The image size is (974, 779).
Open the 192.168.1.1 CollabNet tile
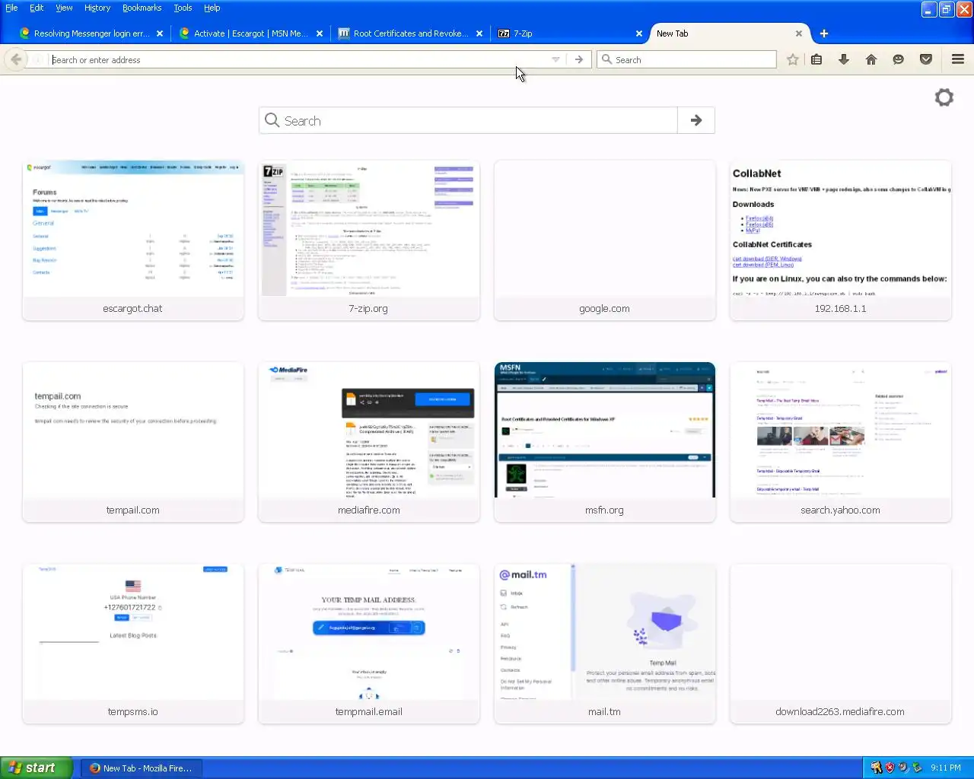(841, 240)
